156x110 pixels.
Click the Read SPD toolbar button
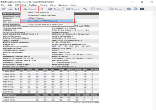point(54,9)
